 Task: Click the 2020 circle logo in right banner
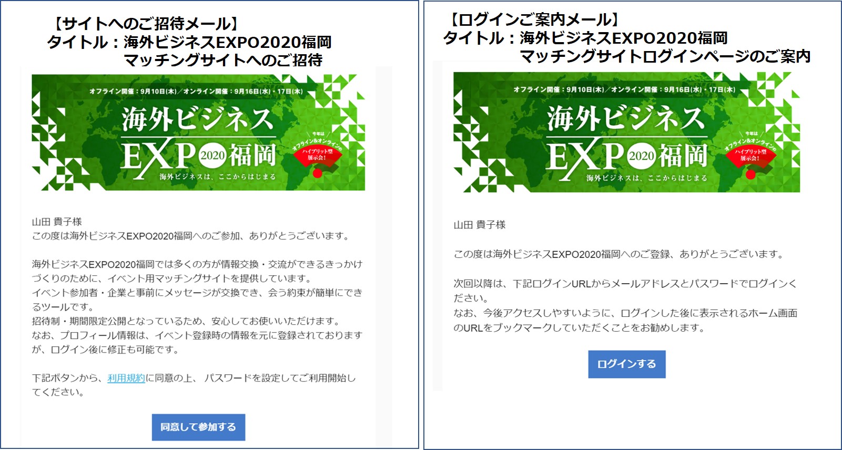[642, 156]
